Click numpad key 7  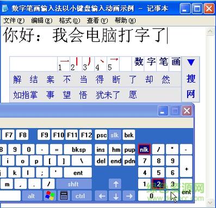[145, 161]
